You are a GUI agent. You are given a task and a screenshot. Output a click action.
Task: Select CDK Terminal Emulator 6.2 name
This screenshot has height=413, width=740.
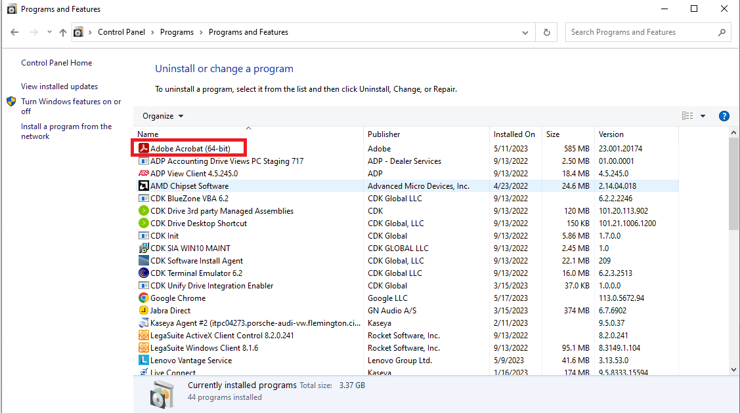coord(196,273)
